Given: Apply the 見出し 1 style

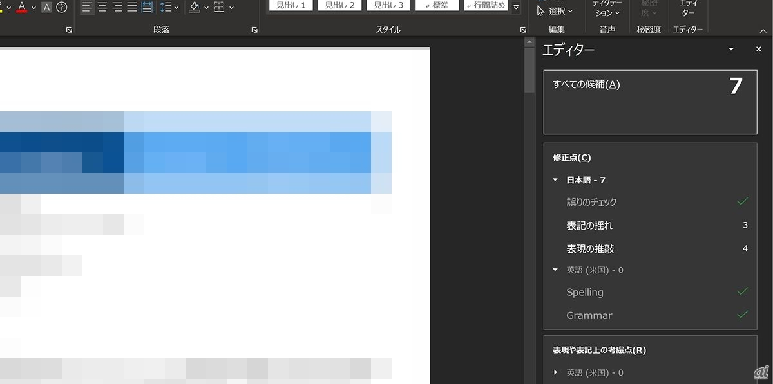Looking at the screenshot, I should [x=291, y=5].
